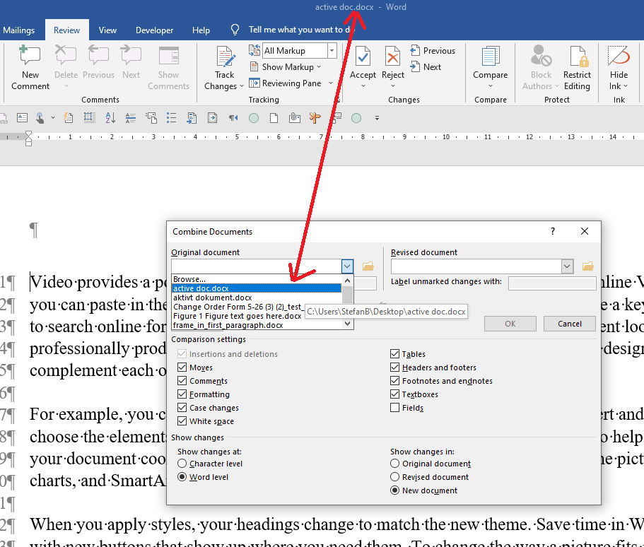This screenshot has height=547, width=644.
Task: Enable the Fields checkbox
Action: tap(394, 408)
